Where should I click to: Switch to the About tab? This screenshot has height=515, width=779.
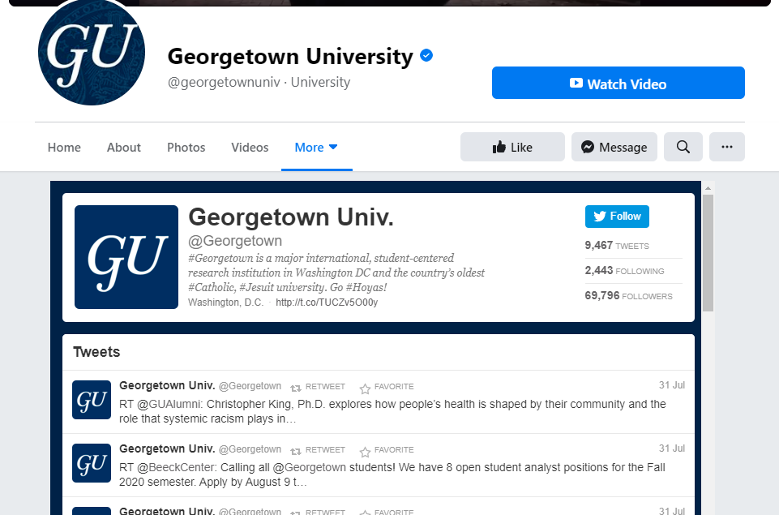124,147
